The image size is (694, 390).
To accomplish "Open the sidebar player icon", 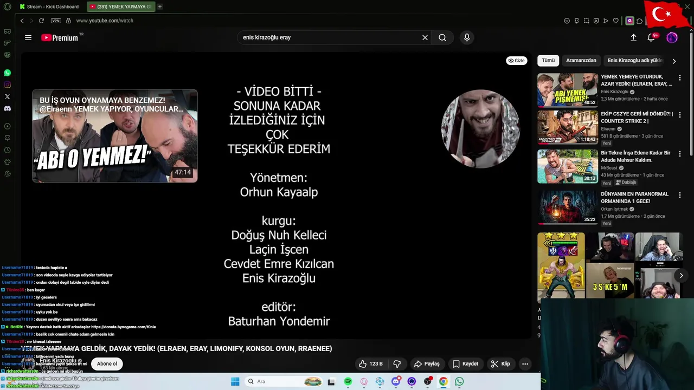I will (7, 126).
